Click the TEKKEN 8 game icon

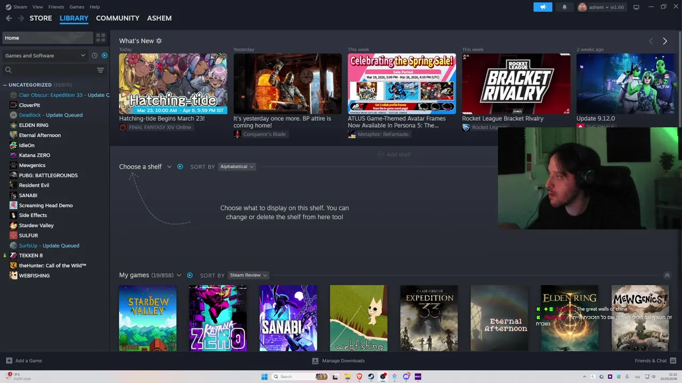(13, 255)
